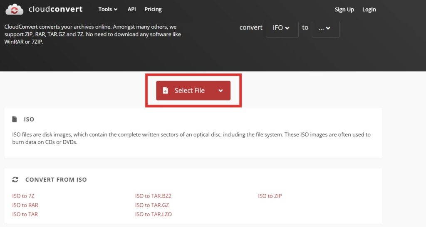
Task: Open the ISO to TAR.BZ2 link
Action: click(x=153, y=196)
